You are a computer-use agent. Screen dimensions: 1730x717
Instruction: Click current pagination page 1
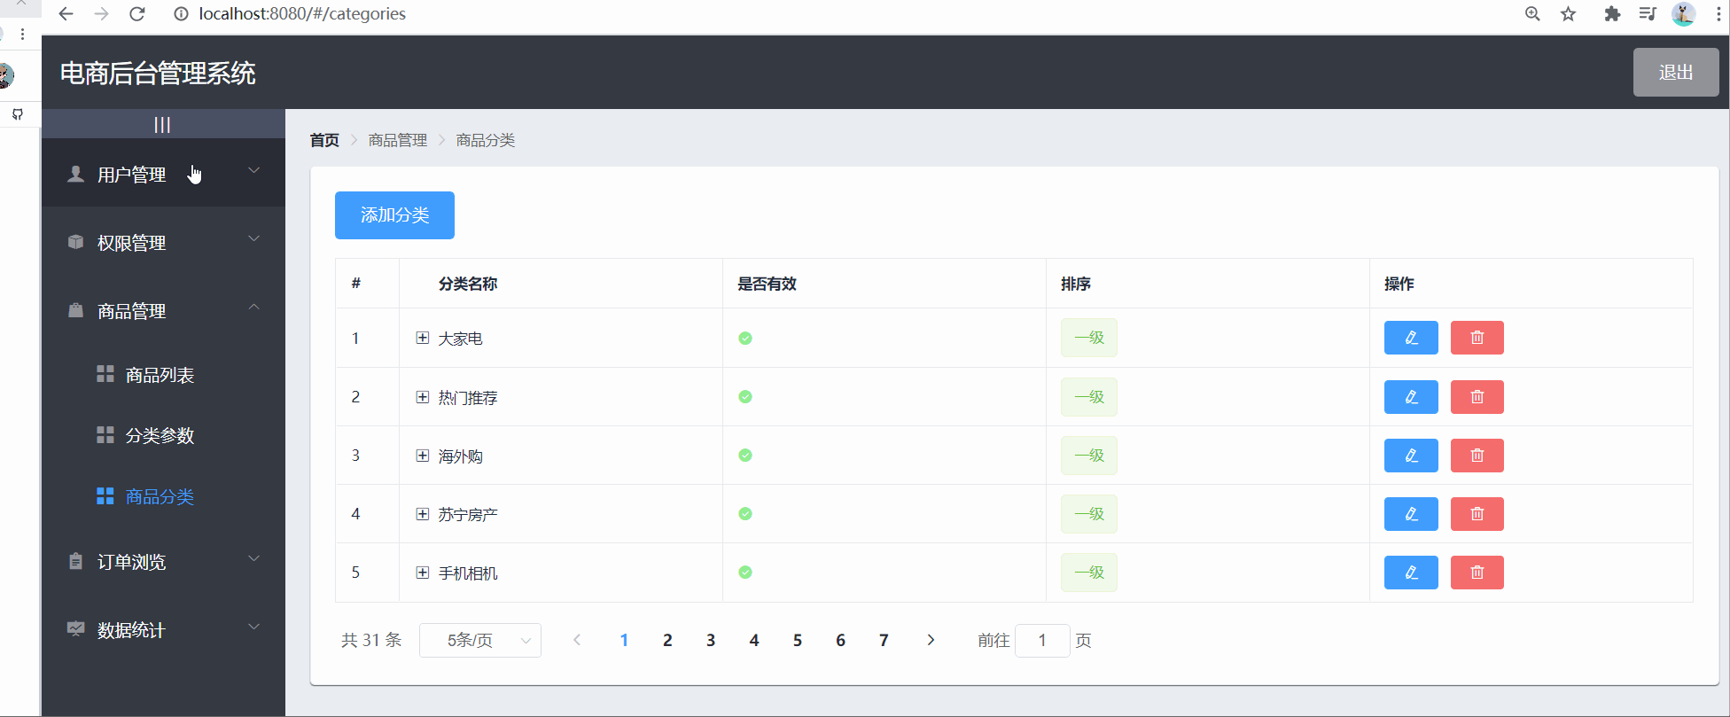[624, 640]
